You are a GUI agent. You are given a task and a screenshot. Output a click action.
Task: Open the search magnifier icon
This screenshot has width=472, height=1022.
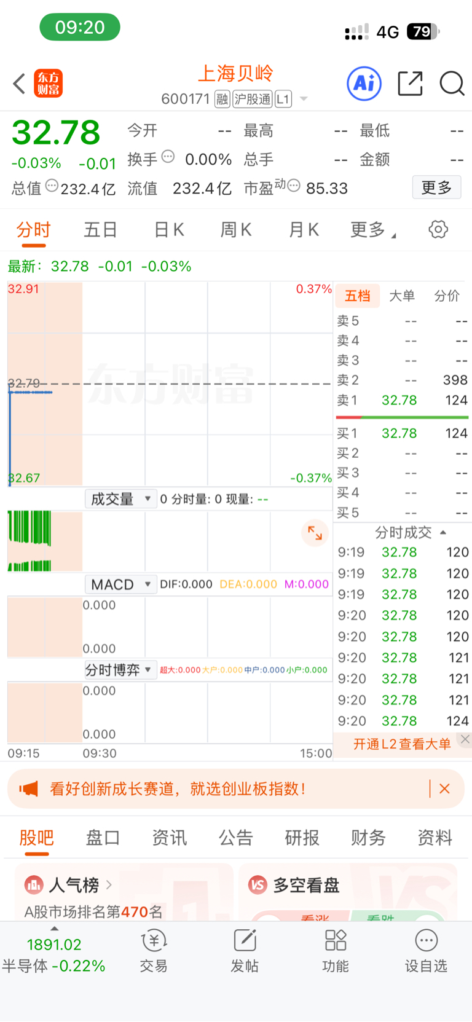[452, 84]
